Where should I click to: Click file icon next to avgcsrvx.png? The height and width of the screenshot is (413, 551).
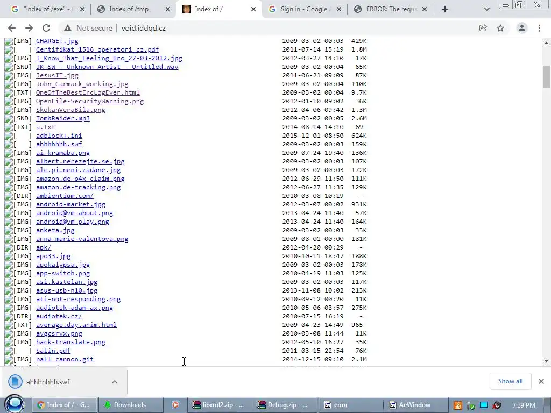pyautogui.click(x=9, y=333)
